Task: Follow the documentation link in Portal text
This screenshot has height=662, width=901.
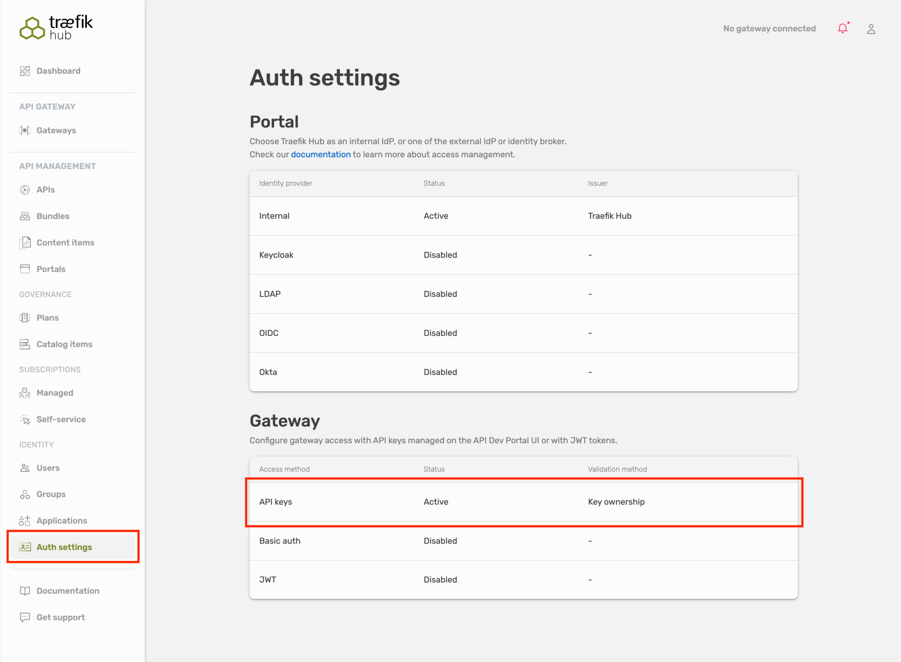Action: (321, 154)
